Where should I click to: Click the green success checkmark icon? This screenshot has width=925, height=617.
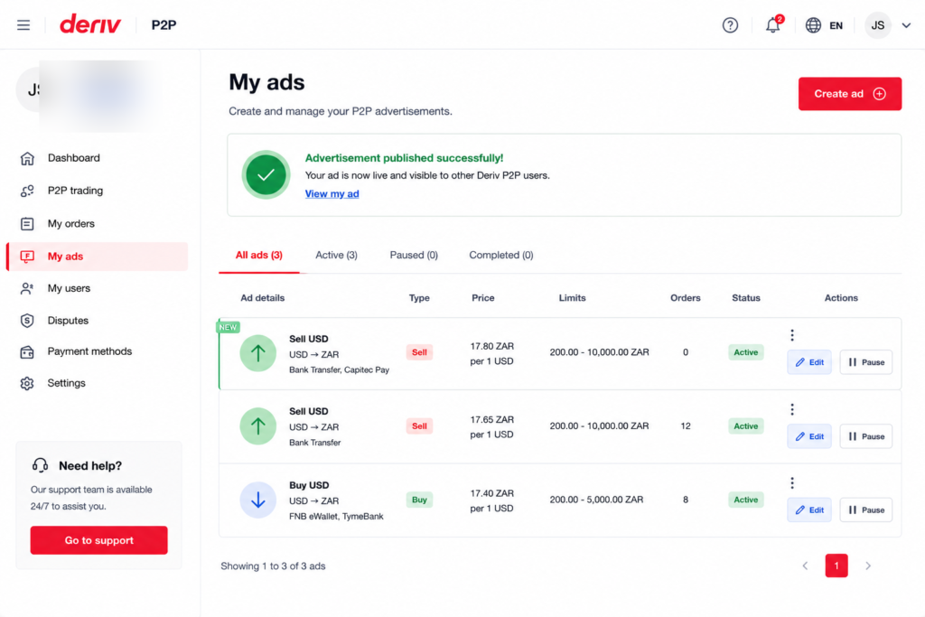tap(266, 174)
